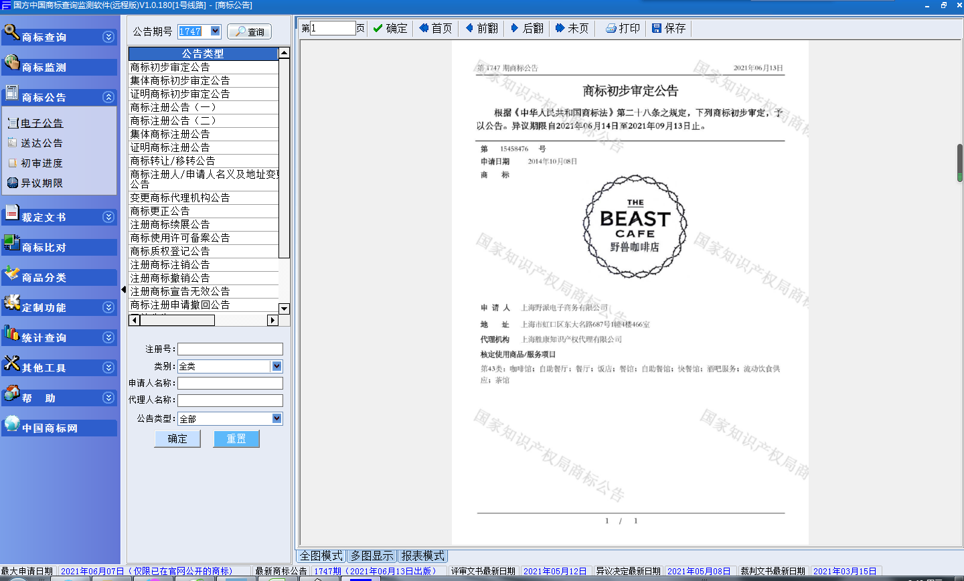
Task: Select 商标转让/移转公告 in the list
Action: point(173,161)
